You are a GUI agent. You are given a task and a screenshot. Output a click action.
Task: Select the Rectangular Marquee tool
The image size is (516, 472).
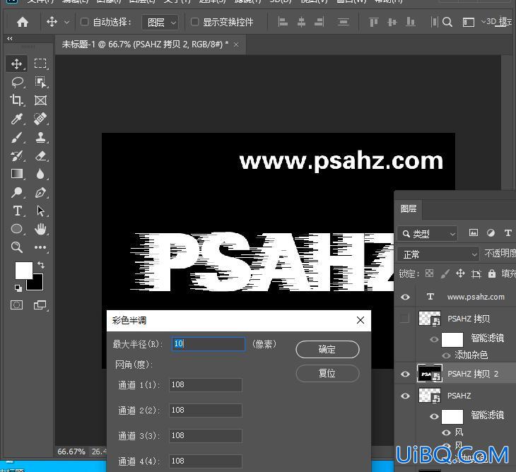pyautogui.click(x=40, y=64)
